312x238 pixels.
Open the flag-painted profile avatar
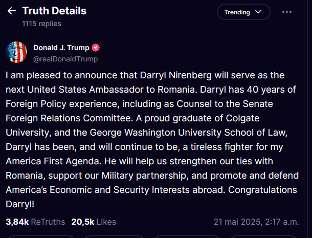coord(16,52)
